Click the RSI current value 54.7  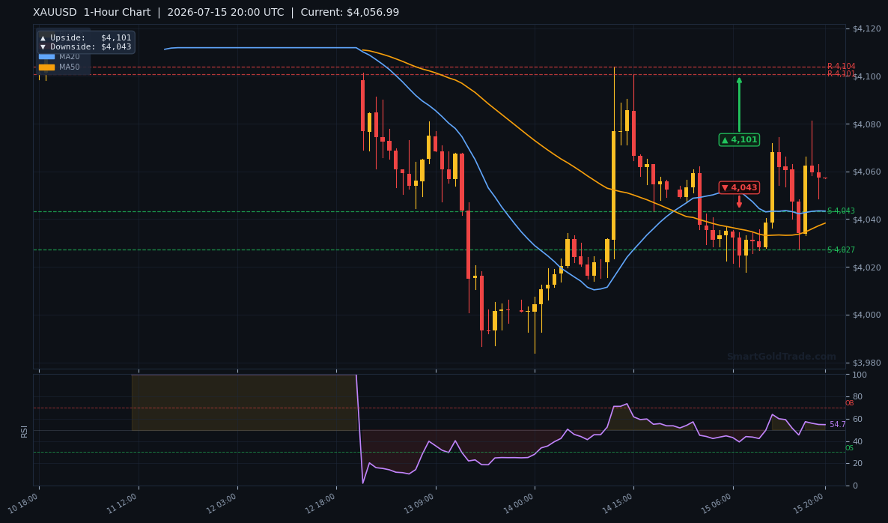(838, 424)
